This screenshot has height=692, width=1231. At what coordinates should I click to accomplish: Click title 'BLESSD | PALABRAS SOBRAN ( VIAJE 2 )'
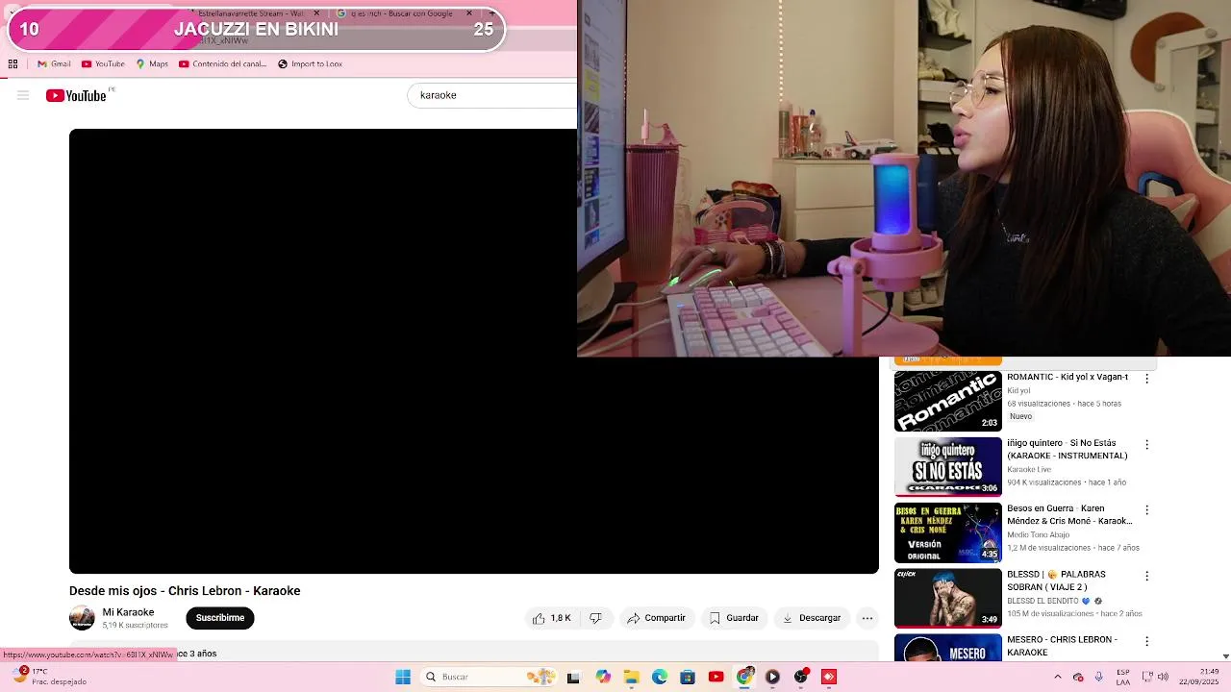pos(1056,581)
